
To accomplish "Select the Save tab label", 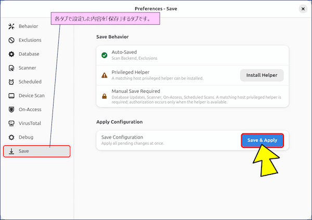I will pyautogui.click(x=24, y=151).
